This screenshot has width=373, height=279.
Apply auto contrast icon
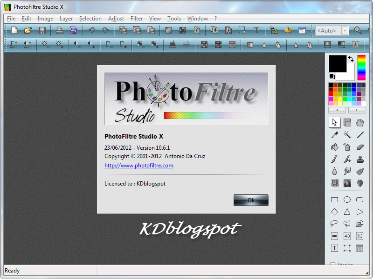[x=28, y=44]
